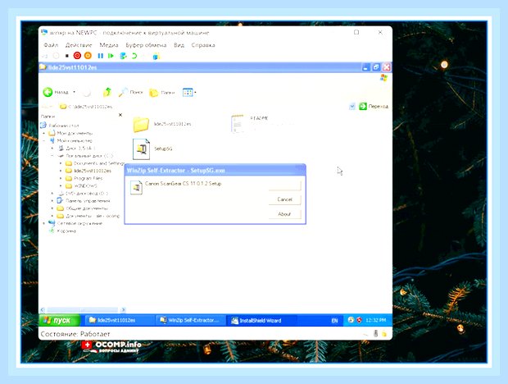Click the grey device icon beside the status-bar lock
The height and width of the screenshot is (384, 508).
(x=375, y=333)
